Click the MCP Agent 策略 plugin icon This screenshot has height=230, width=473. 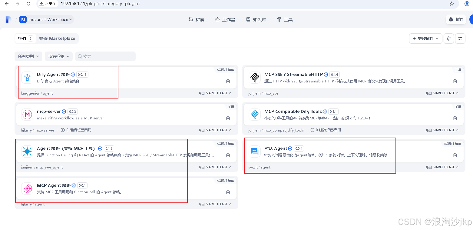tap(27, 188)
